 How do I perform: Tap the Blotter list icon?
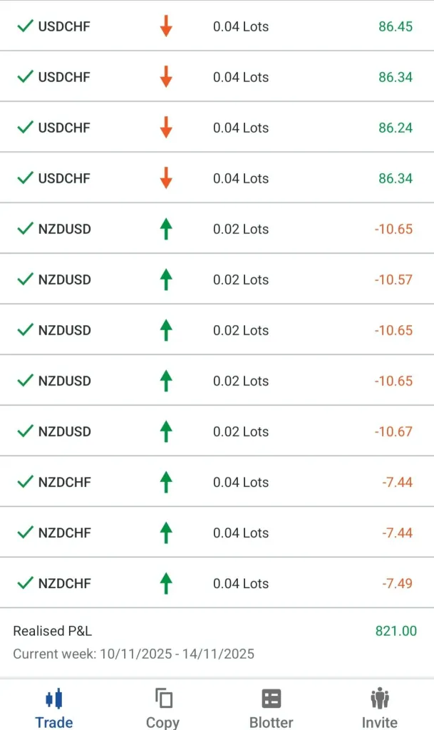(x=272, y=698)
